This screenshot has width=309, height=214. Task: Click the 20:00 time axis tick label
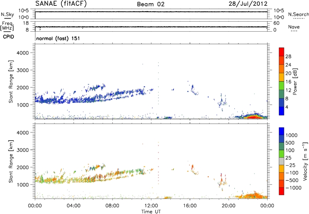pyautogui.click(x=228, y=206)
